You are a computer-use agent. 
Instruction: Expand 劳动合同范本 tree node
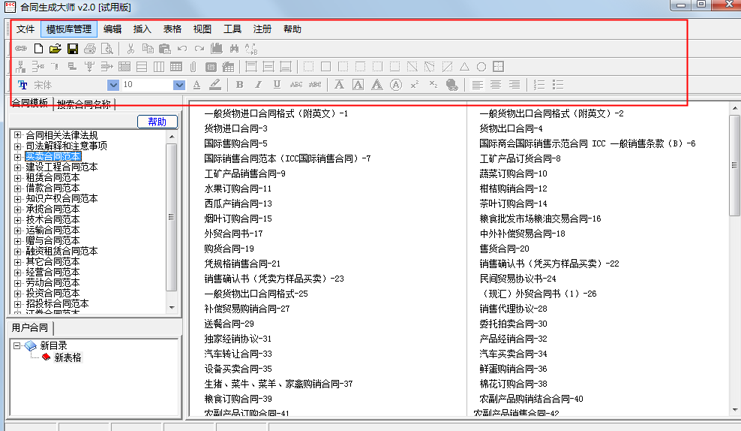point(17,283)
